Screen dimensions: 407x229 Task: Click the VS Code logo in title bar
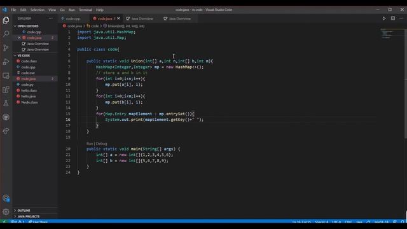coord(4,10)
